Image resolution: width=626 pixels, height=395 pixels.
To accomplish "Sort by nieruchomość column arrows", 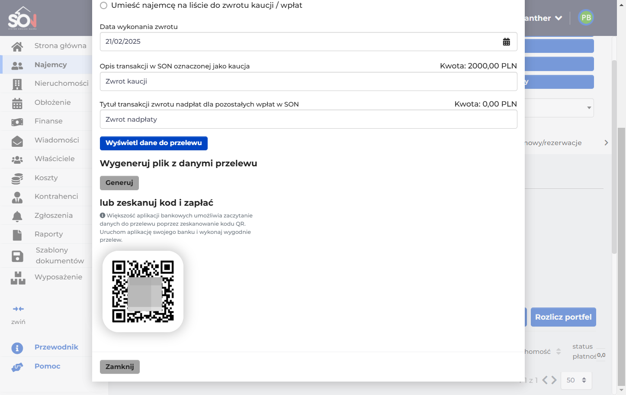I will pyautogui.click(x=559, y=351).
